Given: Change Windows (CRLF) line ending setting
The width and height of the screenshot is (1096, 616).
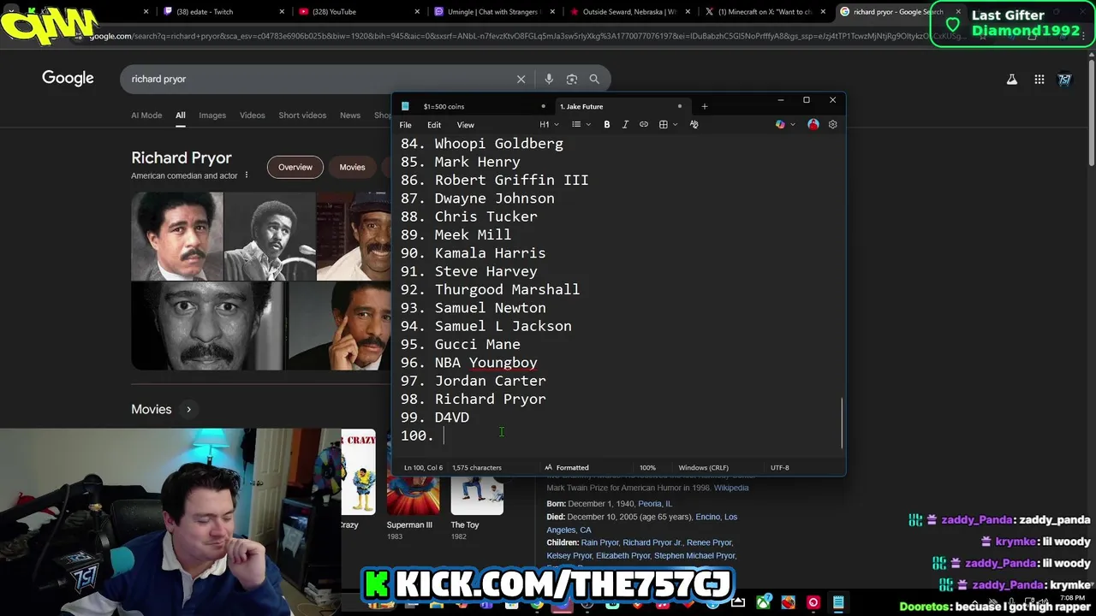Looking at the screenshot, I should click(703, 467).
